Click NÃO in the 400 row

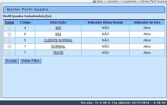click(x=105, y=28)
